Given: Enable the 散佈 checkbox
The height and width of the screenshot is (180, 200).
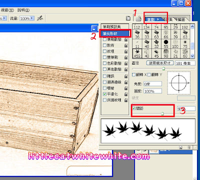Looking at the screenshot, I should pyautogui.click(x=104, y=45).
